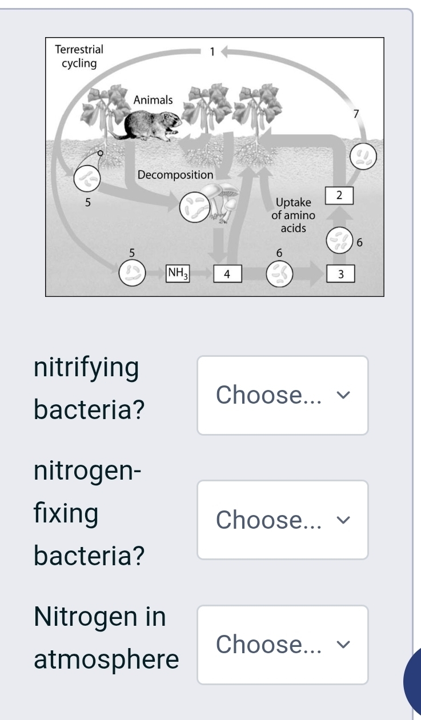Click the Terrestrial cycling label
The image size is (421, 720).
click(x=79, y=56)
